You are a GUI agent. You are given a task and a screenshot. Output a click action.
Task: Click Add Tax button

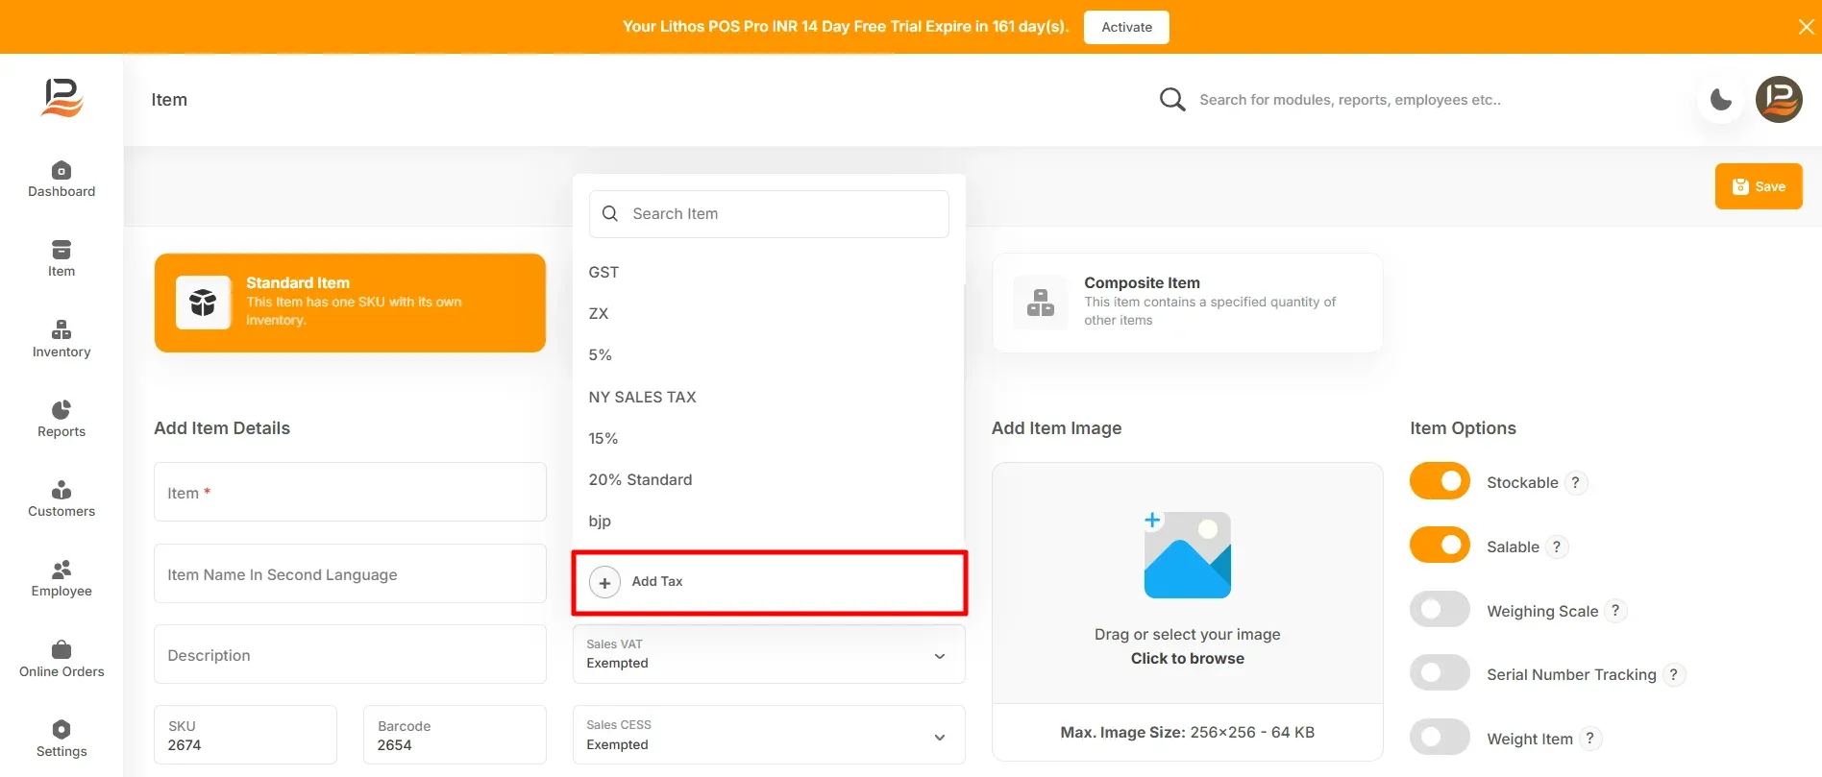[769, 582]
